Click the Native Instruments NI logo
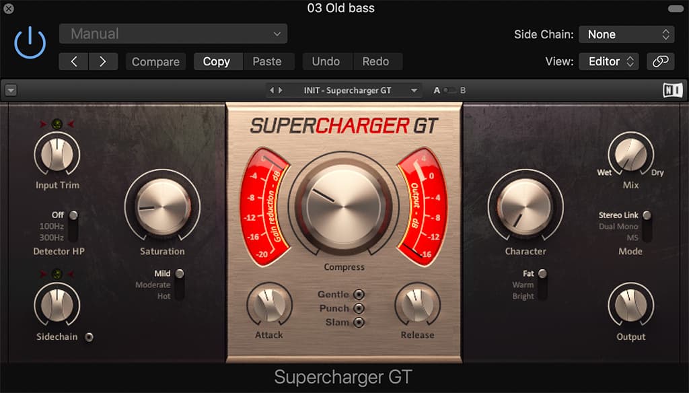689x393 pixels. (672, 91)
